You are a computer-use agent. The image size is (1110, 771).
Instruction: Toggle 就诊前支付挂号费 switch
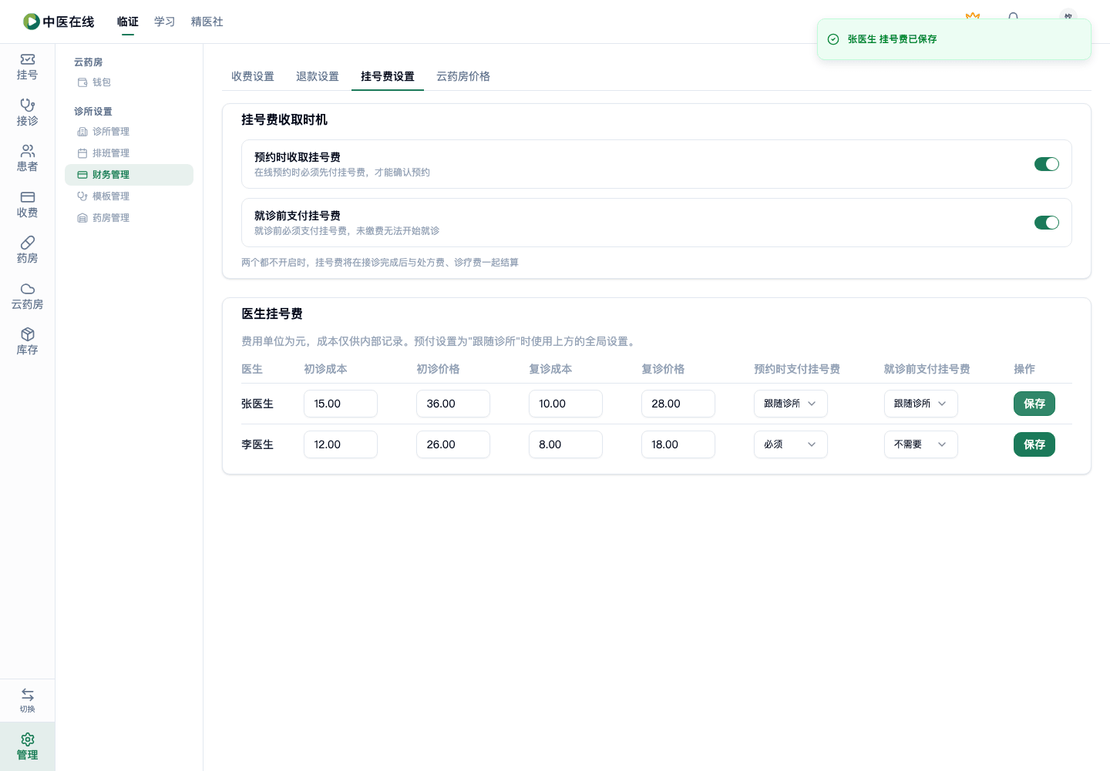pos(1047,223)
